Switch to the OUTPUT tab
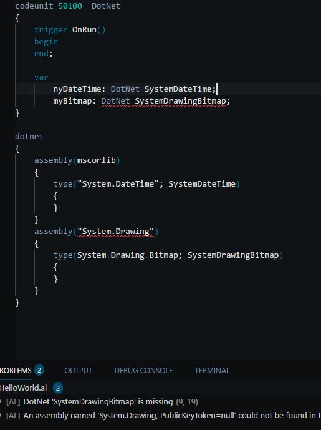The image size is (321, 430). 79,371
